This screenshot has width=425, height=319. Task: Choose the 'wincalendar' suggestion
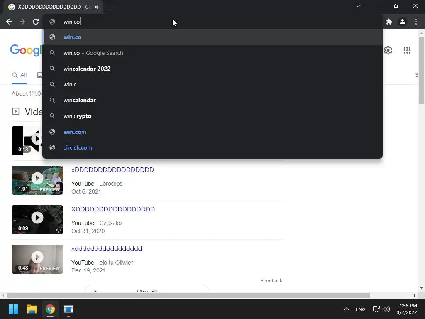click(212, 100)
